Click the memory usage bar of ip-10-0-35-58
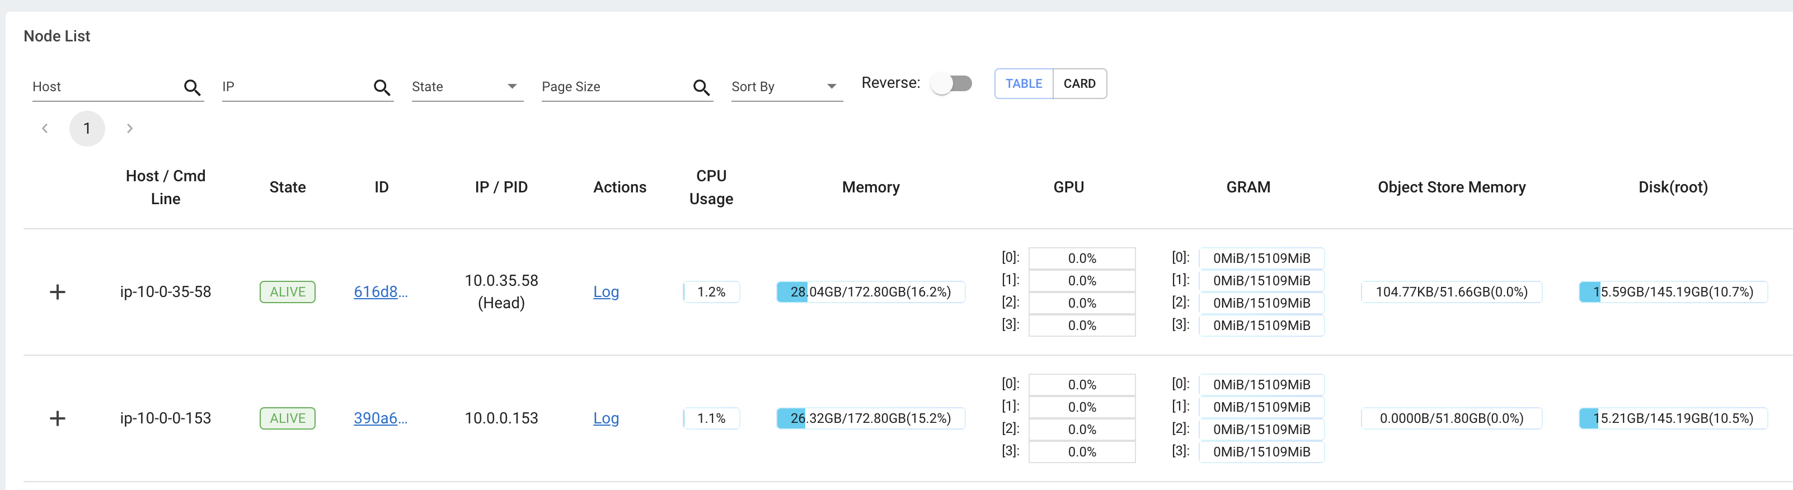1793x490 pixels. [x=870, y=291]
